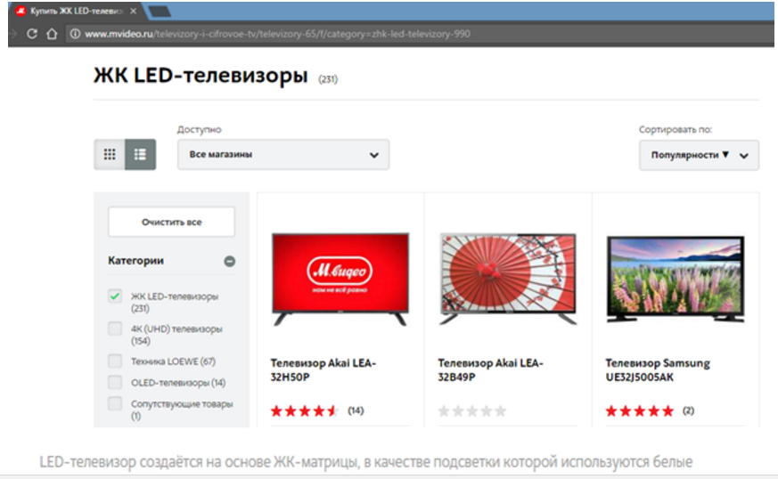This screenshot has height=479, width=778.
Task: Uncheck ЖК LED-телевизоры category filter
Action: tap(115, 296)
